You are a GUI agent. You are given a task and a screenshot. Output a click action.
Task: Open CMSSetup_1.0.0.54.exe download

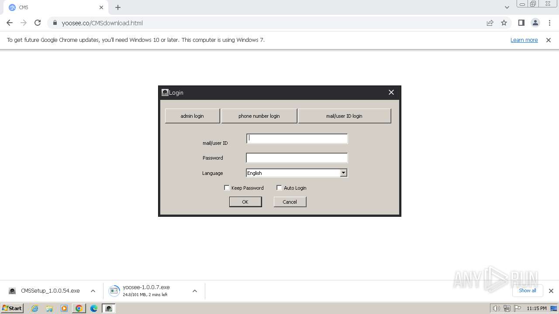[x=50, y=291]
